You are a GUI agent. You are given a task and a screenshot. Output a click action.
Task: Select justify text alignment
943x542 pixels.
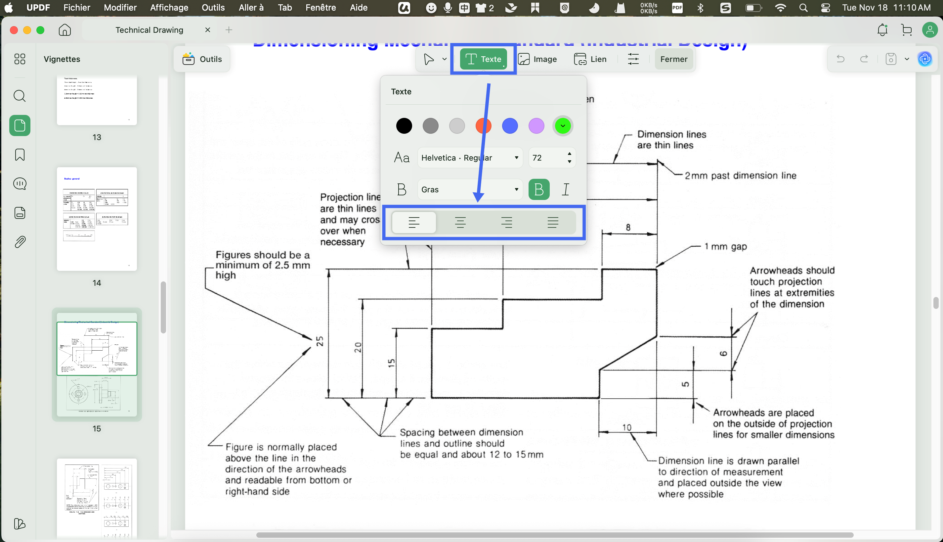553,222
